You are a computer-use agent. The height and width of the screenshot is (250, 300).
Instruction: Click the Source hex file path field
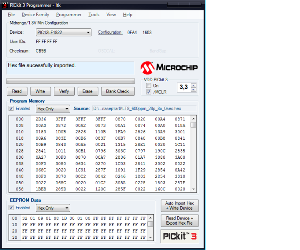144,109
